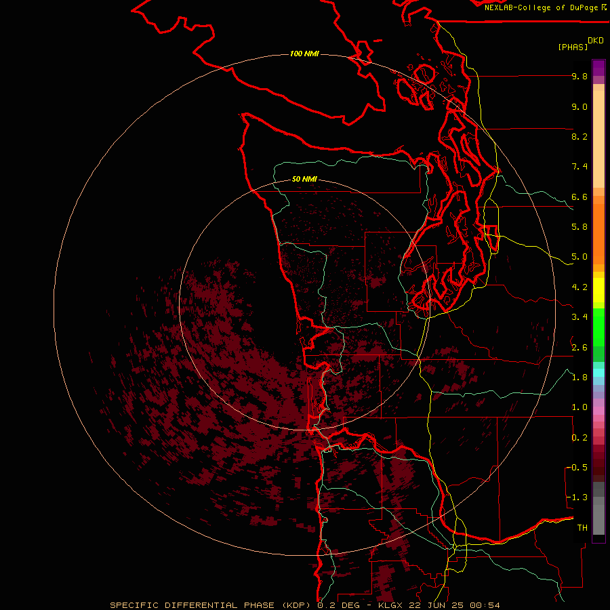Viewport: 610px width, 610px height.
Task: Click the 3.4 scale value
Action: point(579,317)
